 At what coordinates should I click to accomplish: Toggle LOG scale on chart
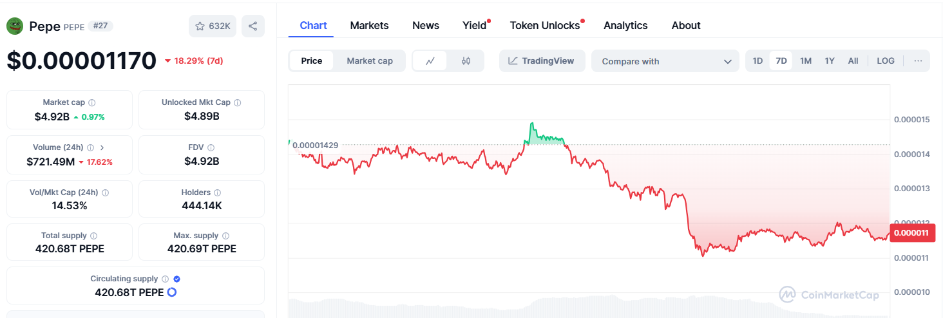(886, 61)
